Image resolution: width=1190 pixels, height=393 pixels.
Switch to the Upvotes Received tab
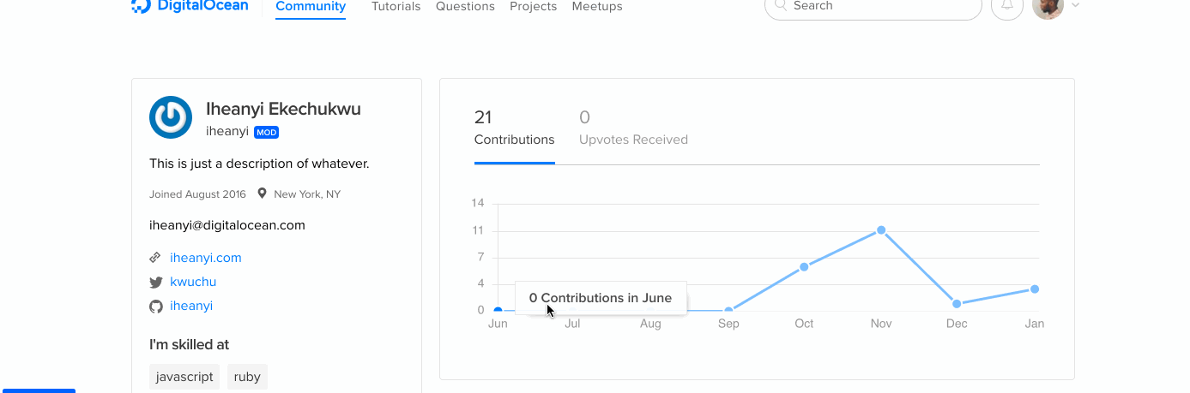(633, 128)
